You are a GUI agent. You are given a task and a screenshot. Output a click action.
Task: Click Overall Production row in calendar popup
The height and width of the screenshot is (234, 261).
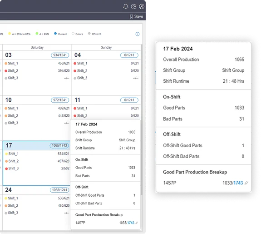click(x=105, y=132)
